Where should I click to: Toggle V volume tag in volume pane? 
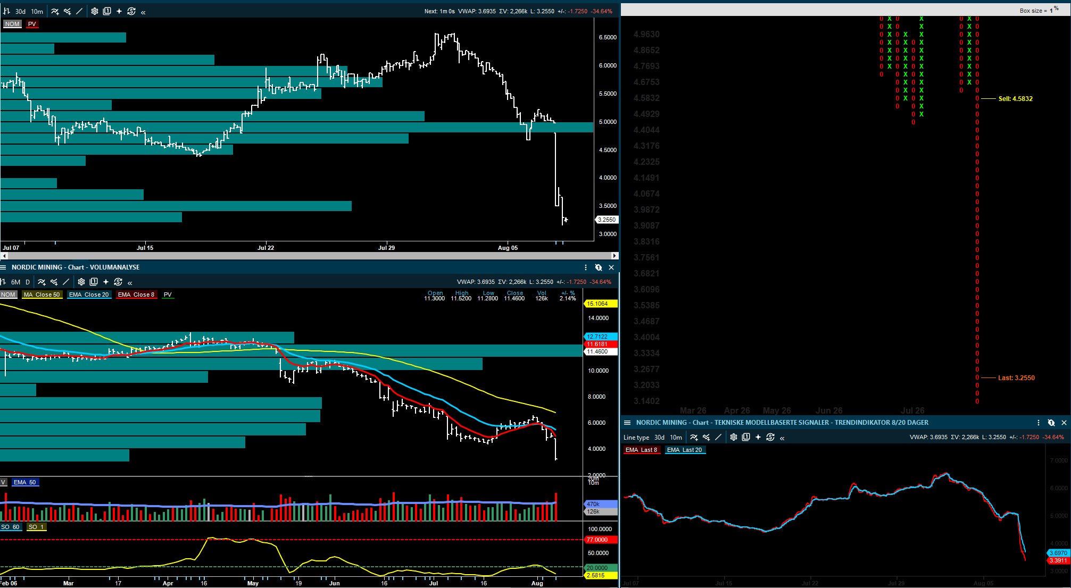click(3, 482)
